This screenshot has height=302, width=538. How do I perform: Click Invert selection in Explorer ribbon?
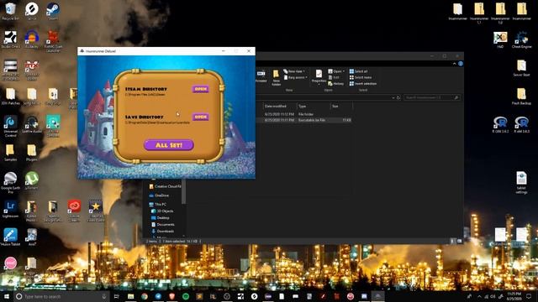[363, 84]
